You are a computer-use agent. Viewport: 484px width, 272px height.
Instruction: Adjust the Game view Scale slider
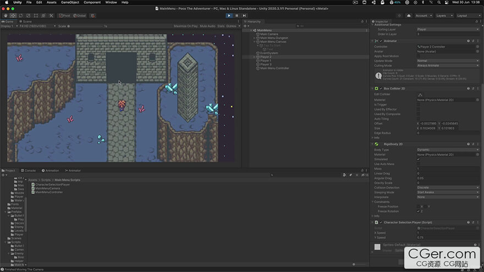pyautogui.click(x=85, y=26)
